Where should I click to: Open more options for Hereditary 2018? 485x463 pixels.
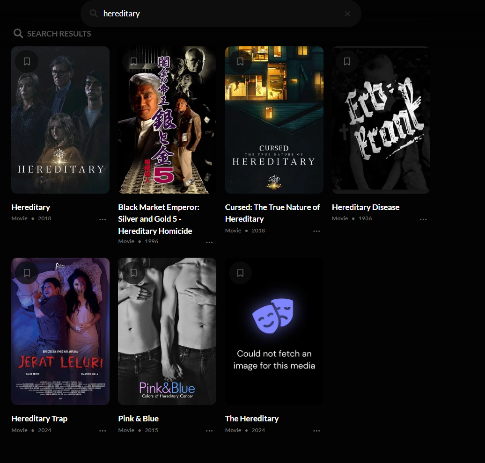(103, 219)
